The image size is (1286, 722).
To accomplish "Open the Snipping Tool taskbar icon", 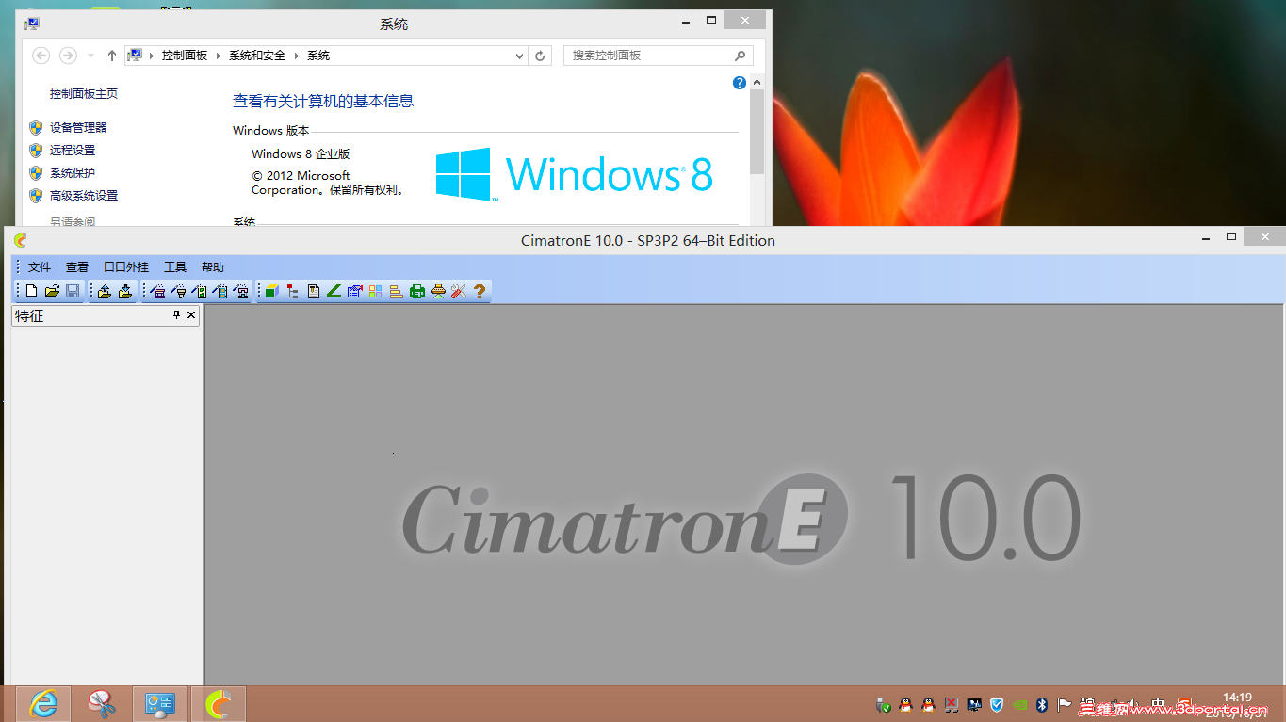I will tap(102, 704).
